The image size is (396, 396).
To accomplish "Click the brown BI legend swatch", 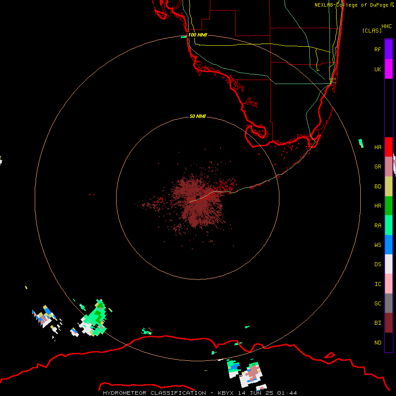I will point(389,323).
